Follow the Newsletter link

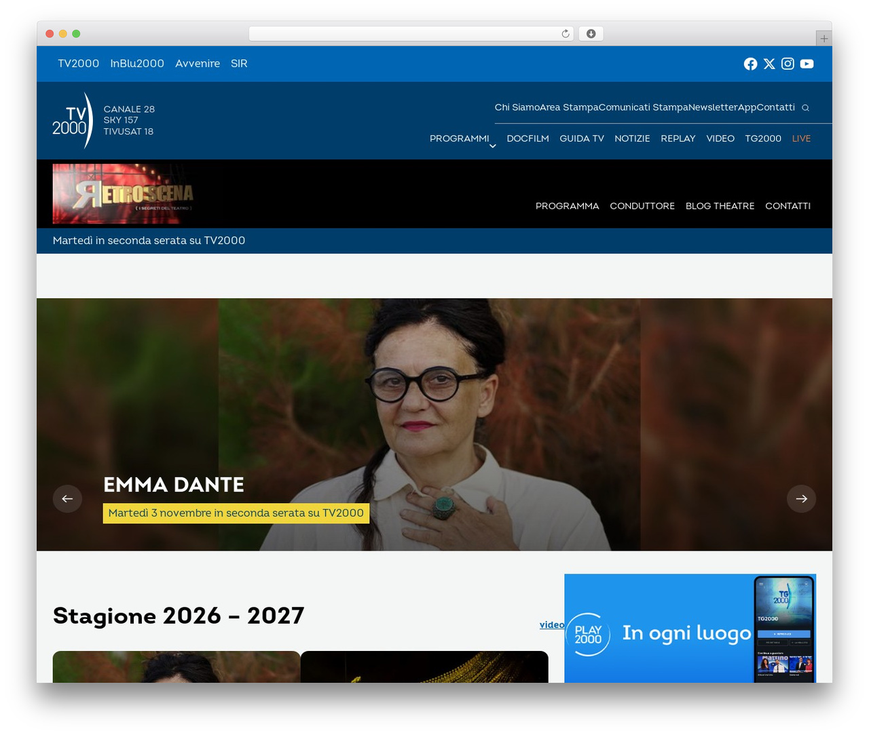713,107
